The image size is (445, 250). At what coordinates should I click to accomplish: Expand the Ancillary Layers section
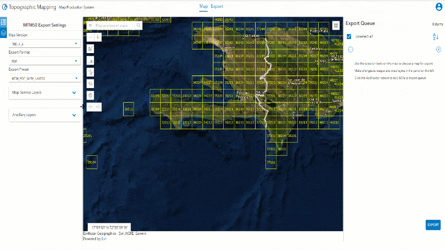coord(44,115)
